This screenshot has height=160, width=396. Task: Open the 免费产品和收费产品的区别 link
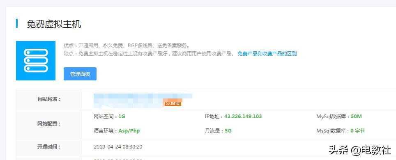[267, 54]
